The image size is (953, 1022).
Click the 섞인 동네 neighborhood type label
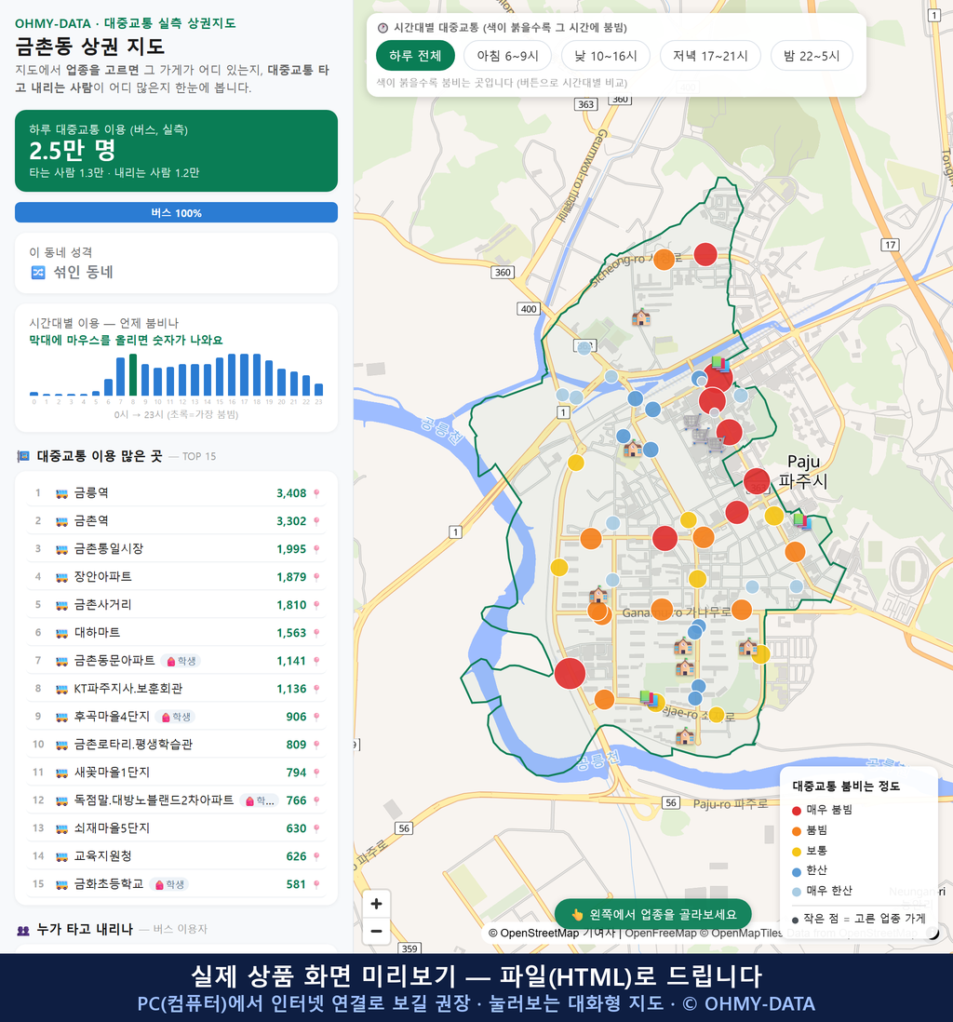(84, 273)
